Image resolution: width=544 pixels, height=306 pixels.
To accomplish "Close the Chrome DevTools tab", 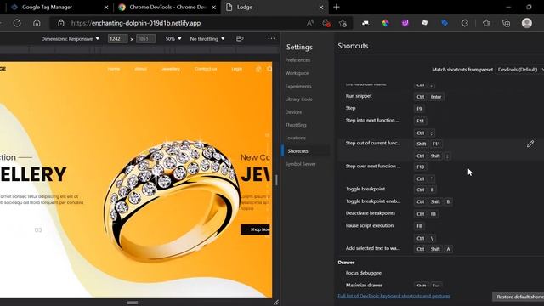I will click(x=213, y=8).
